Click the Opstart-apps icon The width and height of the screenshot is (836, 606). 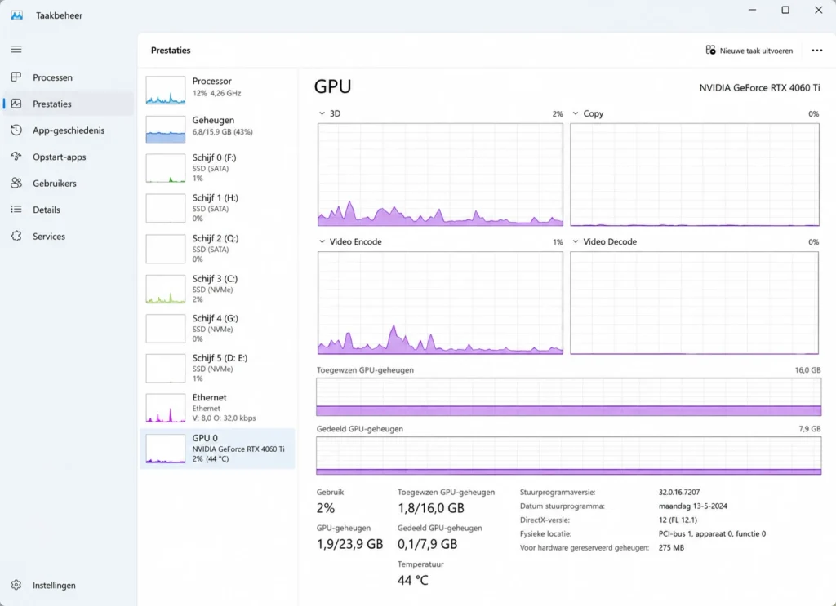pos(16,157)
